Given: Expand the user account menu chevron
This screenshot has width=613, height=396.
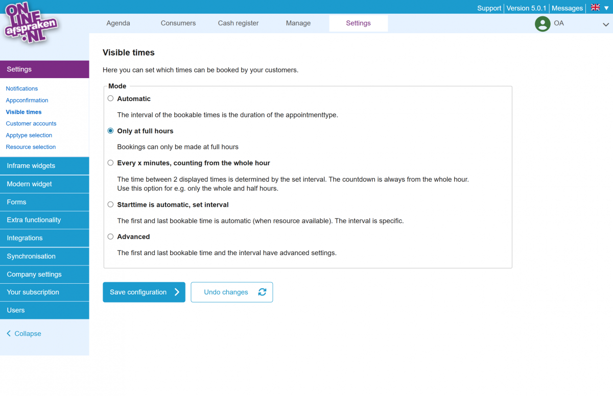Looking at the screenshot, I should point(606,24).
